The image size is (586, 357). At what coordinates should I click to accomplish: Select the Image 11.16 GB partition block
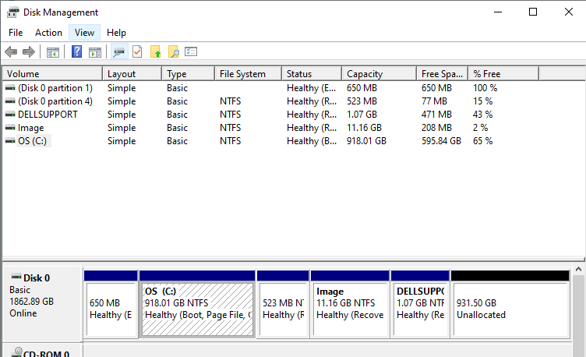tap(350, 304)
